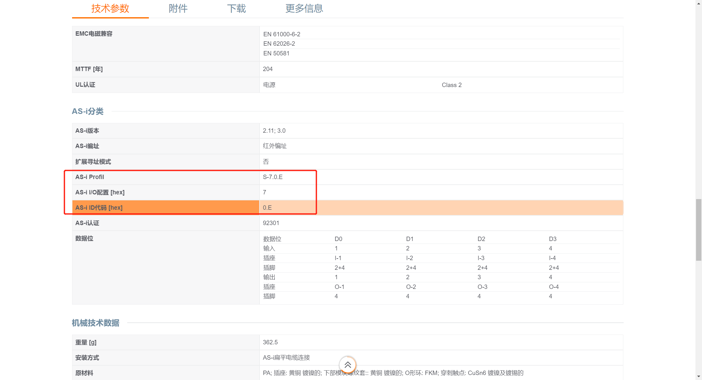The height and width of the screenshot is (380, 702).
Task: Click the O-1 socket cell
Action: [x=339, y=287]
